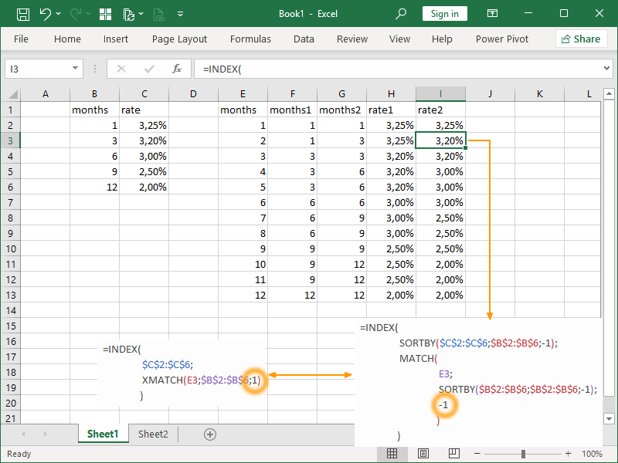Click the Sign in button
The image size is (618, 463).
point(444,14)
